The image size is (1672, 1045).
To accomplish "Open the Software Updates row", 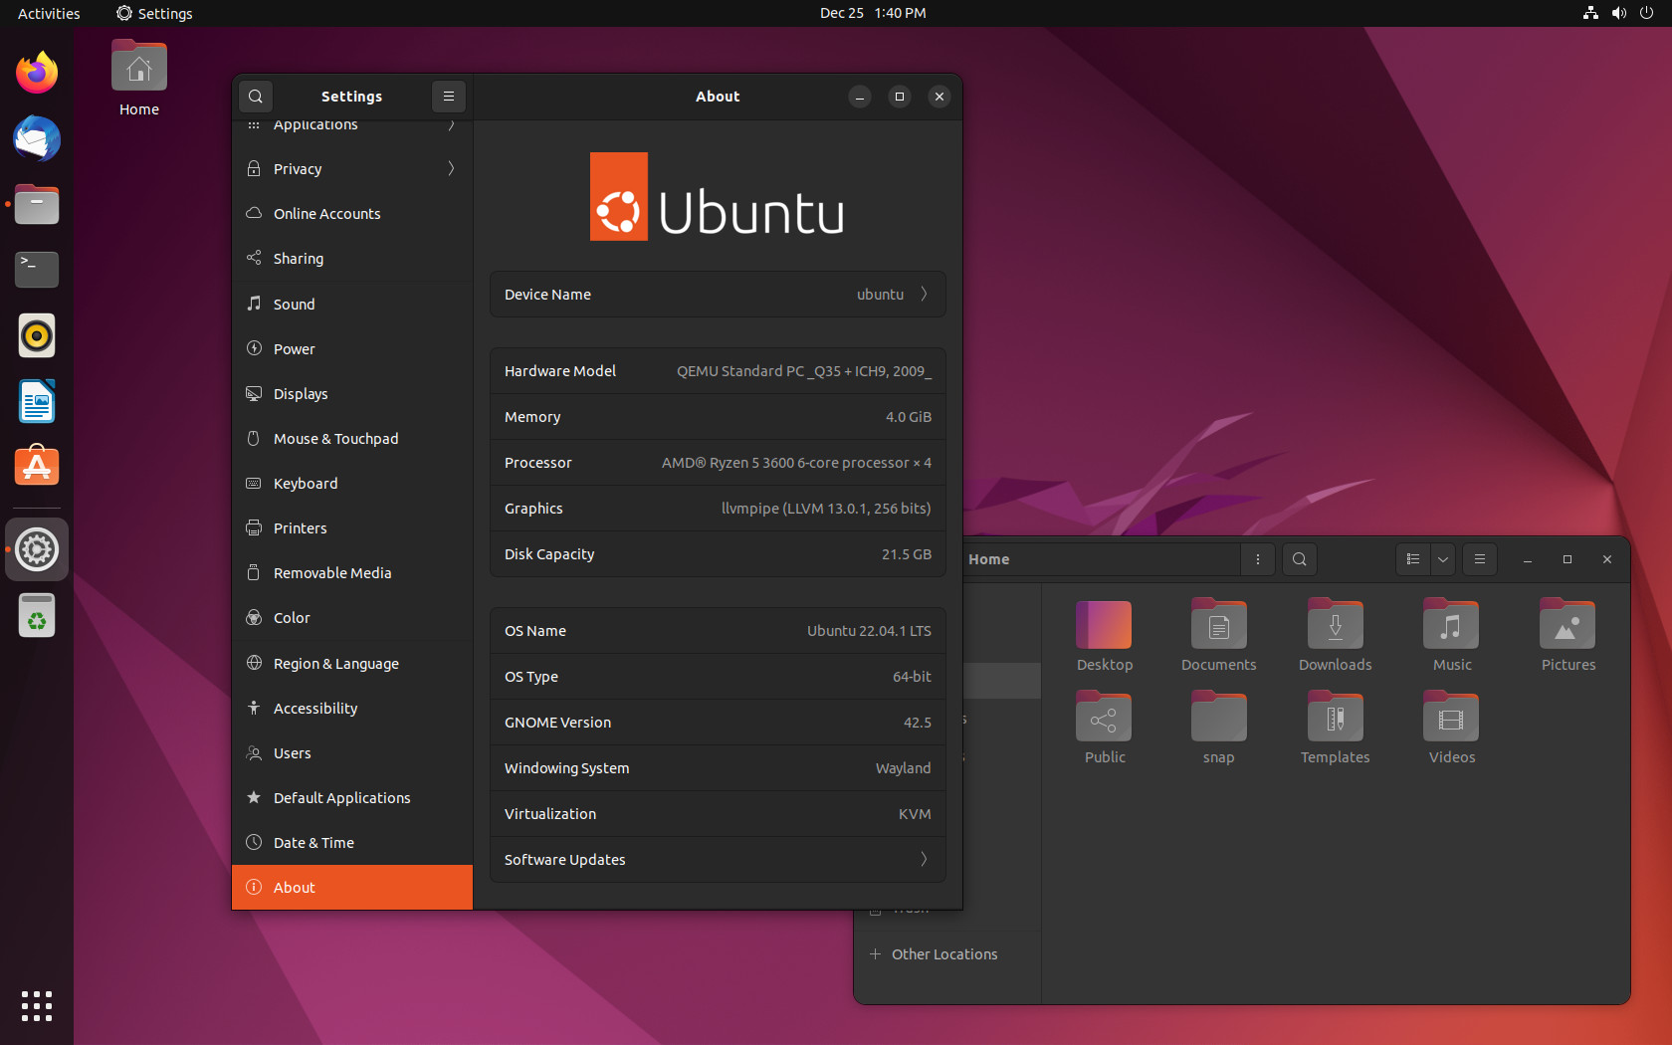I will click(718, 860).
